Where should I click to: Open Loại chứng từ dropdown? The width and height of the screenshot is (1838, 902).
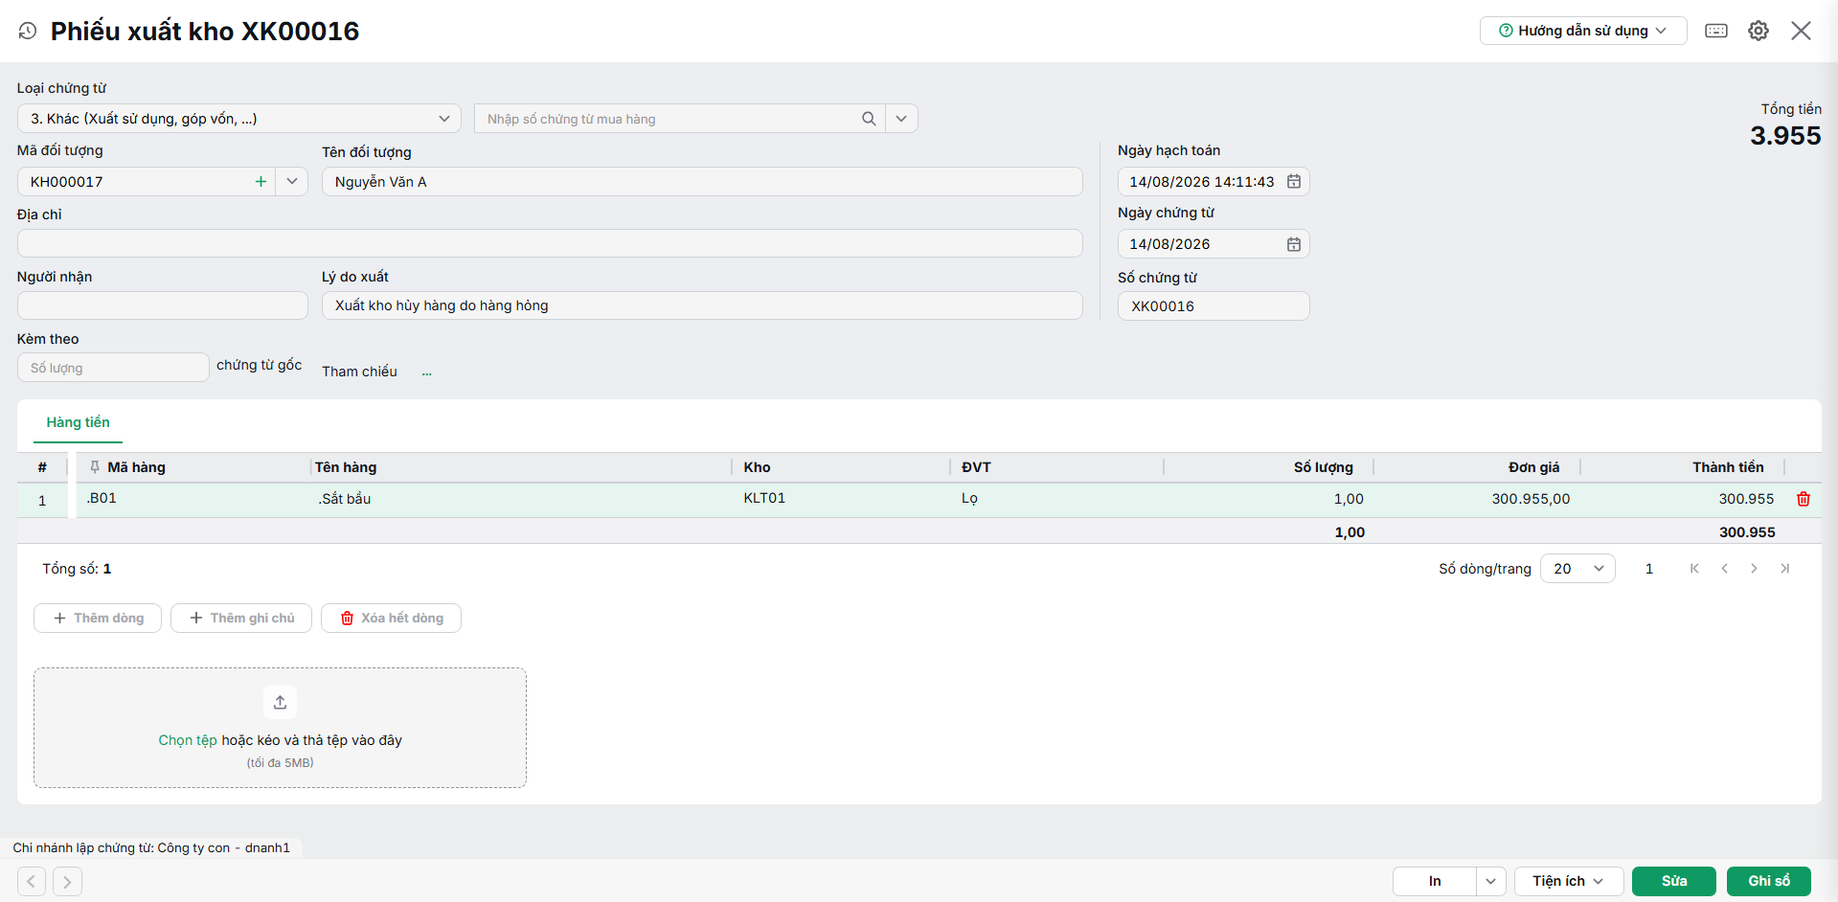pos(239,119)
